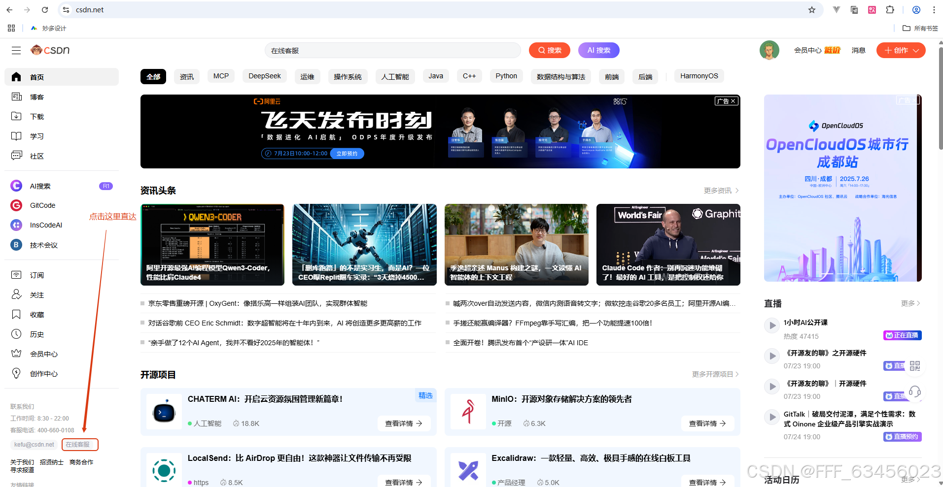Screen dimensions: 943x487
Task: Select the 资讯 category tab
Action: (x=187, y=76)
